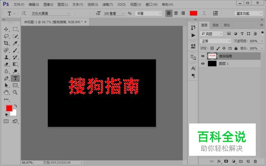Viewport: 266px width, 166px height.
Task: Open the layer filter type dropdown
Action: 212,34
